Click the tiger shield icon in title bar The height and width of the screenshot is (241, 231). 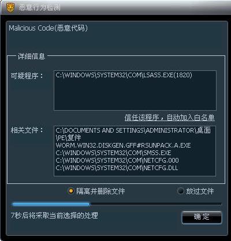(10, 7)
